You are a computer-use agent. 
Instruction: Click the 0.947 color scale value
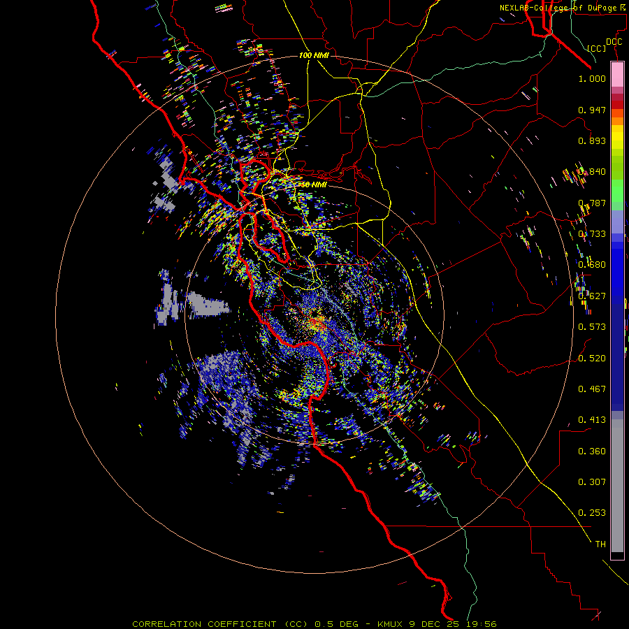coord(592,110)
